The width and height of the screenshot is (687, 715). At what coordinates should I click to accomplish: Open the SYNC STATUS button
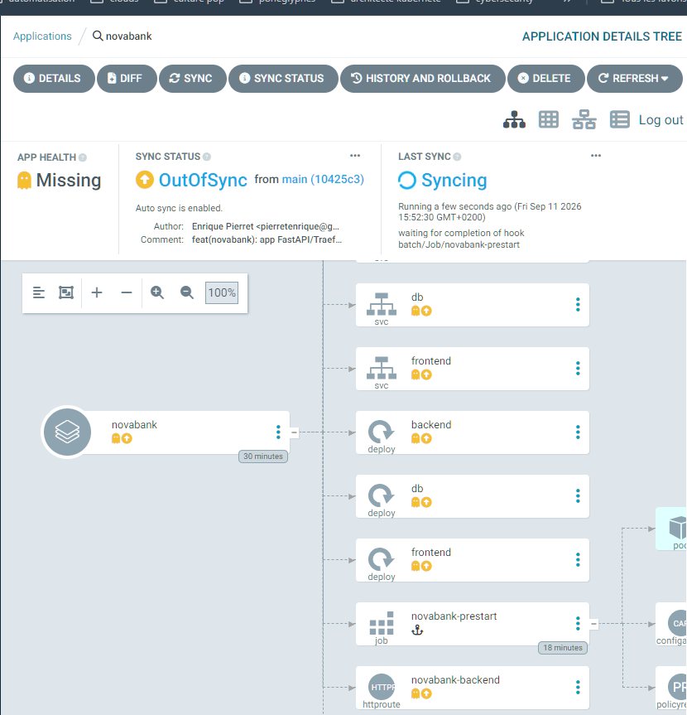click(283, 79)
